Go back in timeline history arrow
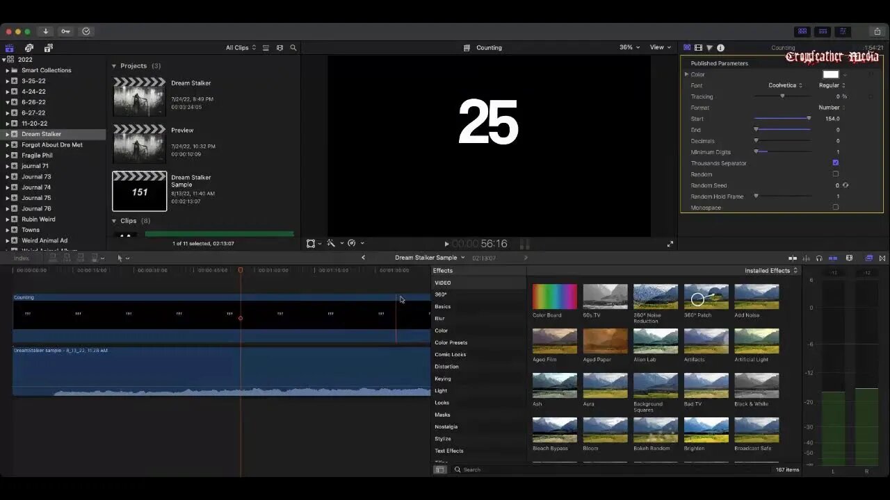Image resolution: width=890 pixels, height=500 pixels. [x=363, y=258]
